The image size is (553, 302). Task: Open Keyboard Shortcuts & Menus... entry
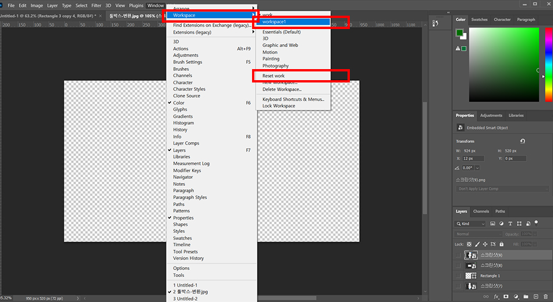[x=293, y=99]
